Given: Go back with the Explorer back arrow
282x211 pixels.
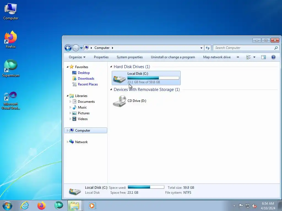Looking at the screenshot, I should tap(68, 48).
